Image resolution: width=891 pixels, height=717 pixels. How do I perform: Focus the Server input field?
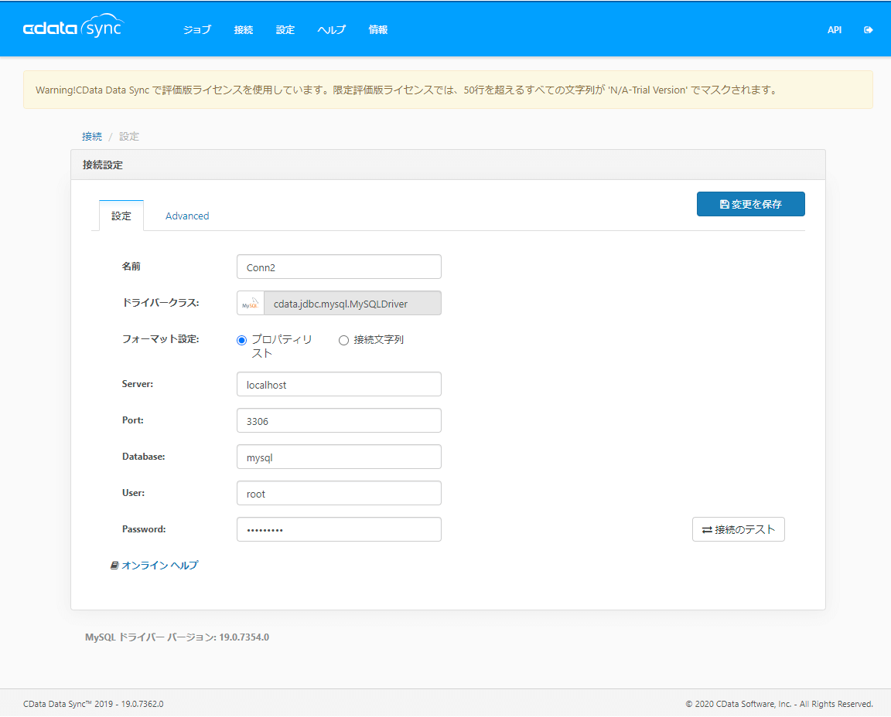point(339,385)
